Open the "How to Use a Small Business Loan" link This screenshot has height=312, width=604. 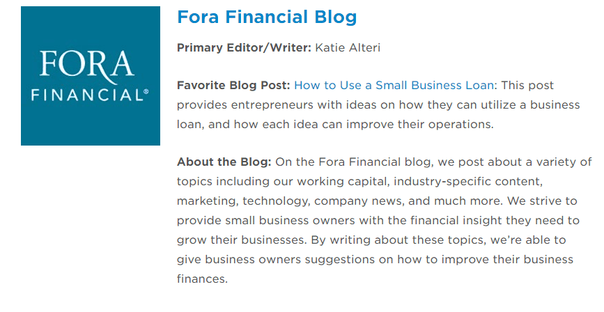click(x=394, y=86)
